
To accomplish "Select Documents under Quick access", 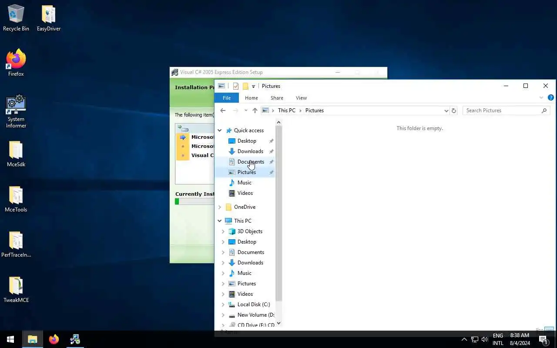I will point(251,162).
